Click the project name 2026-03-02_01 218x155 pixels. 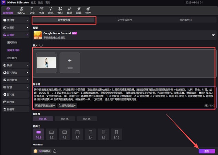point(194,2)
